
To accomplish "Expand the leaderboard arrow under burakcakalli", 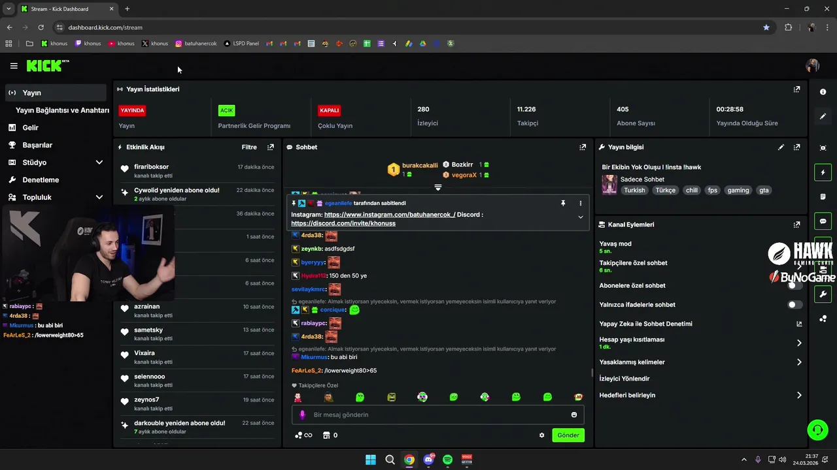I will click(438, 187).
